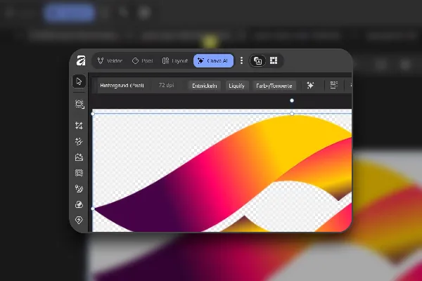Click the rotation handle above the selection
This screenshot has width=422, height=281.
(x=292, y=100)
